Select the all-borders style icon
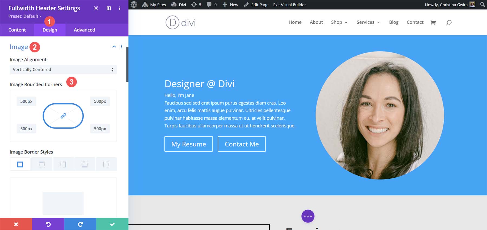 pyautogui.click(x=20, y=164)
